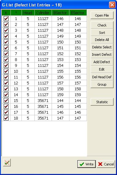This screenshot has width=117, height=175.
Task: Click Head value 5 in row 10
Action: tap(28, 71)
